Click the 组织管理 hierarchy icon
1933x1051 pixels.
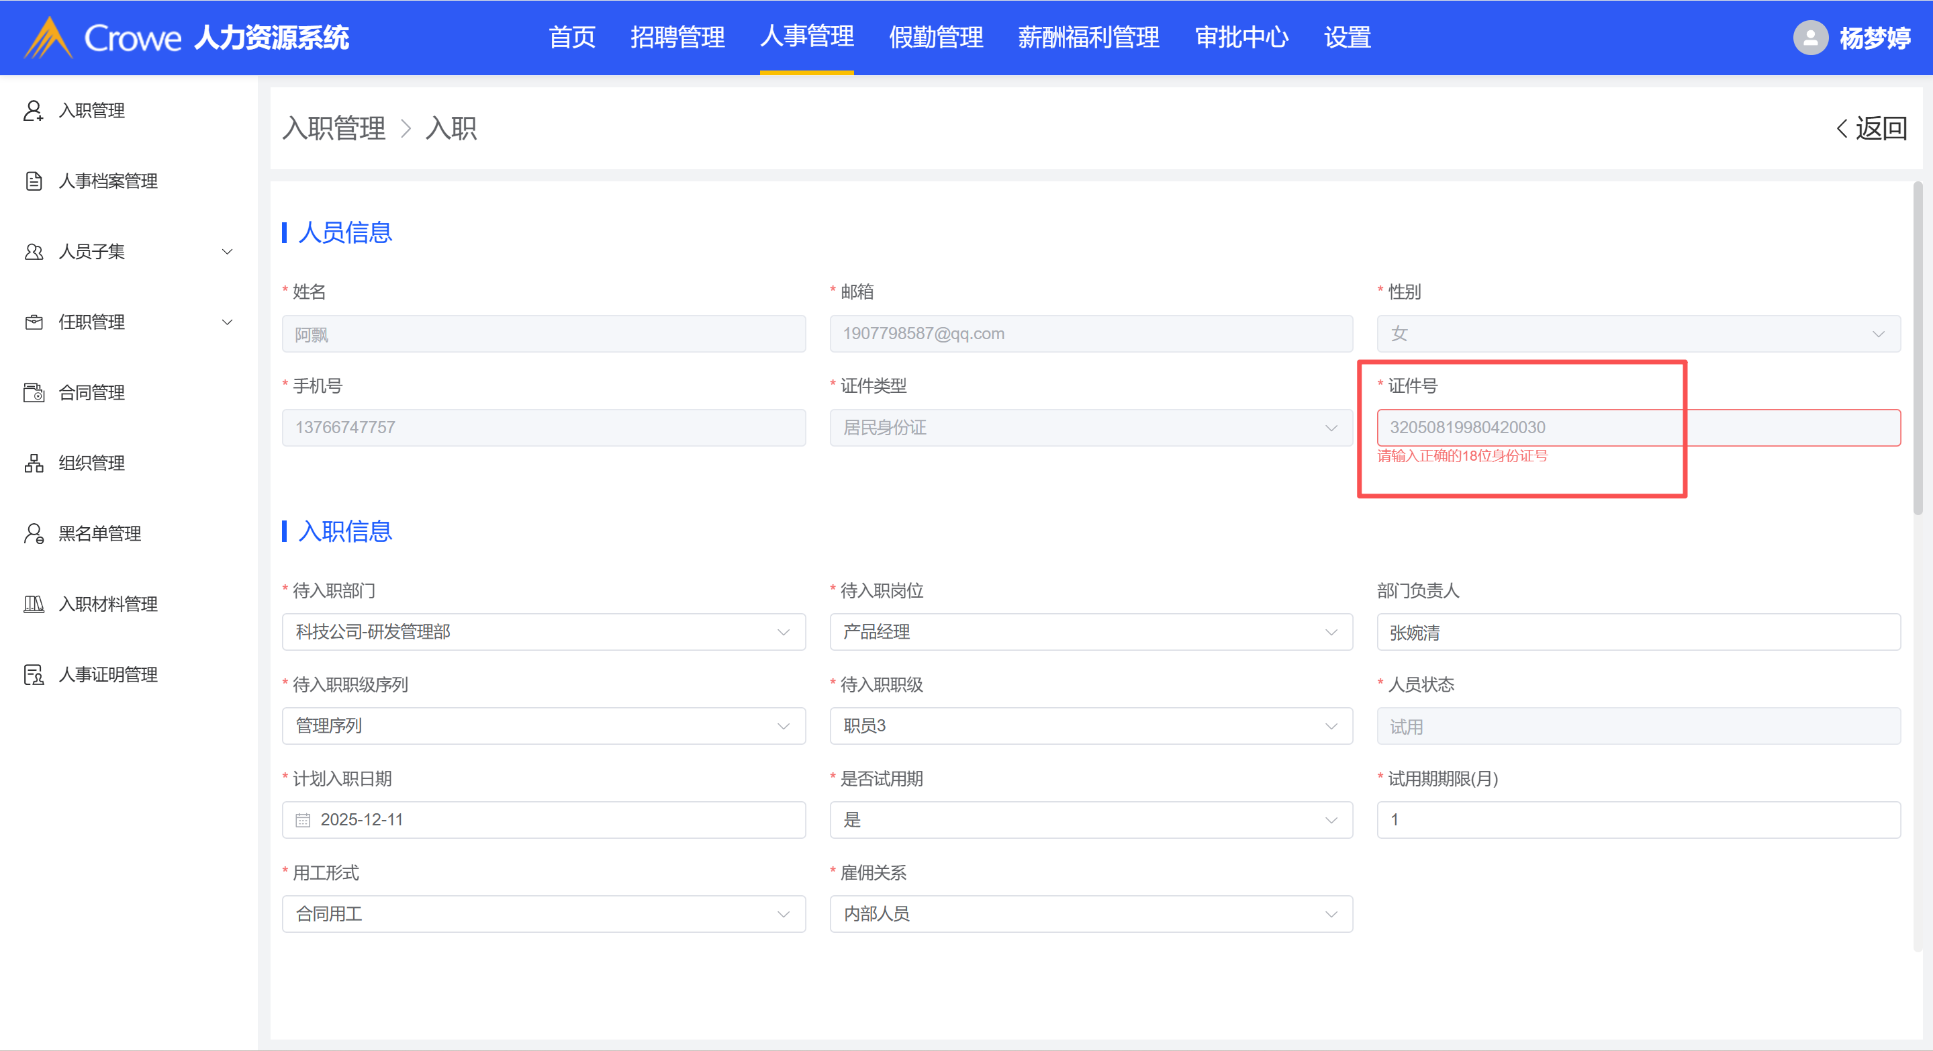point(33,463)
